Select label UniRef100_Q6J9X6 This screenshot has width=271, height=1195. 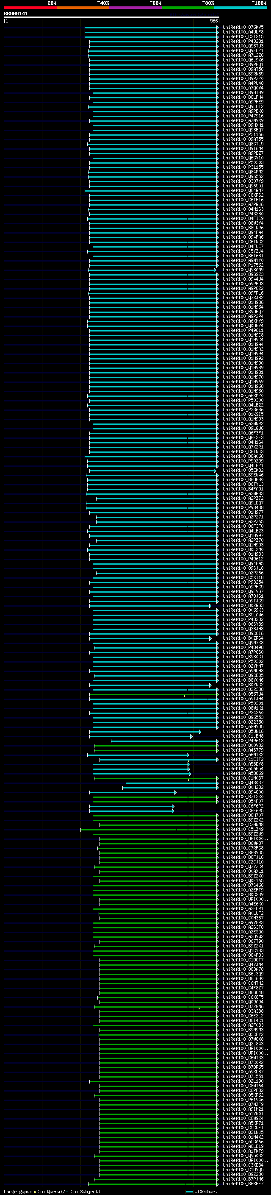[243, 60]
